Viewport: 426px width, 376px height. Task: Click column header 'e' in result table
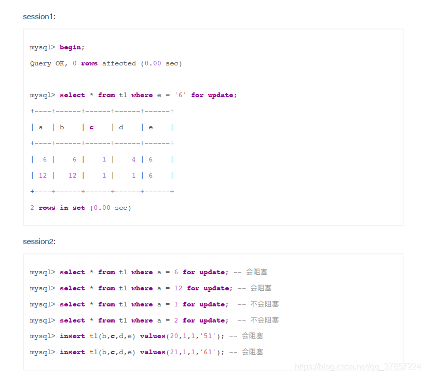150,127
